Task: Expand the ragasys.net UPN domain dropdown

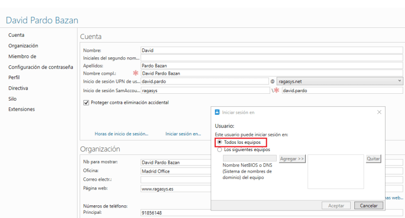Action: click(x=399, y=81)
